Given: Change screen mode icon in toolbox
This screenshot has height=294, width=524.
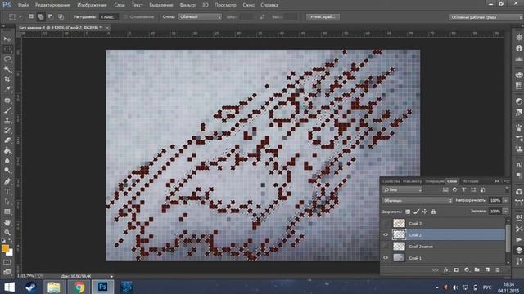Looking at the screenshot, I should [7, 272].
